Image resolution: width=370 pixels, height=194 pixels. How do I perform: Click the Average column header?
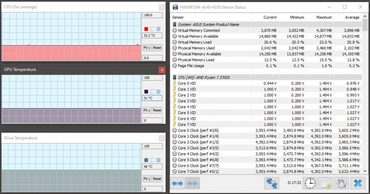coord(348,17)
